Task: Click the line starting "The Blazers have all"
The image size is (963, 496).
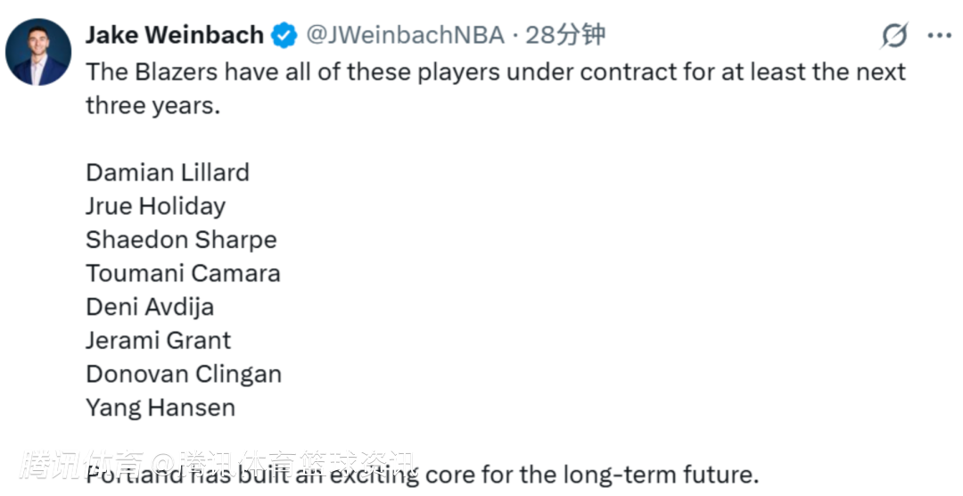Action: tap(495, 71)
